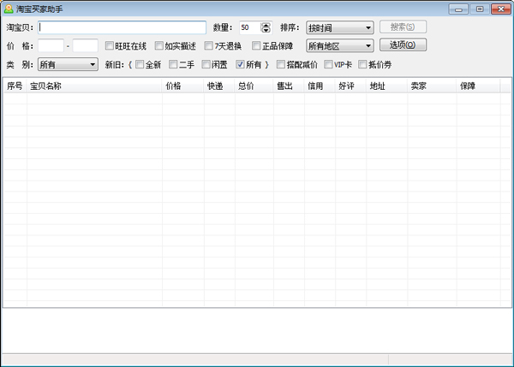Enable the 旺旺在线 checkbox
The height and width of the screenshot is (367, 514).
[x=110, y=46]
